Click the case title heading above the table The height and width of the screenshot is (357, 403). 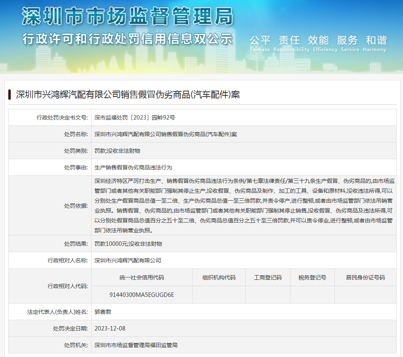[128, 95]
